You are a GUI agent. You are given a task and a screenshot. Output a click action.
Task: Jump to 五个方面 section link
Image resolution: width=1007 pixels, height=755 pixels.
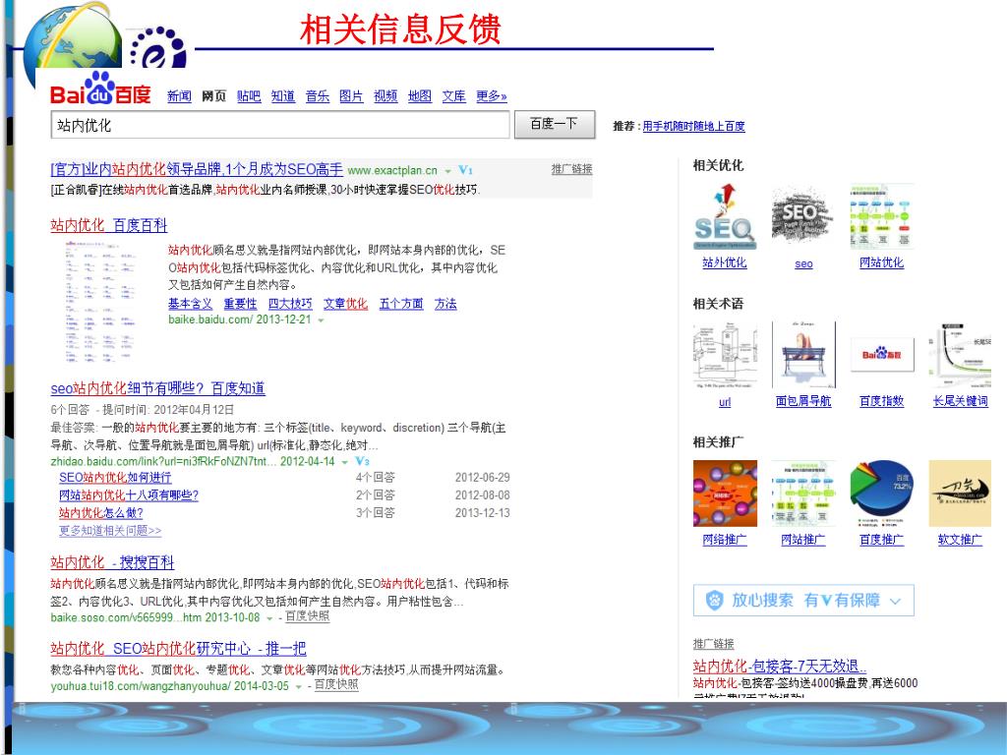pyautogui.click(x=401, y=304)
